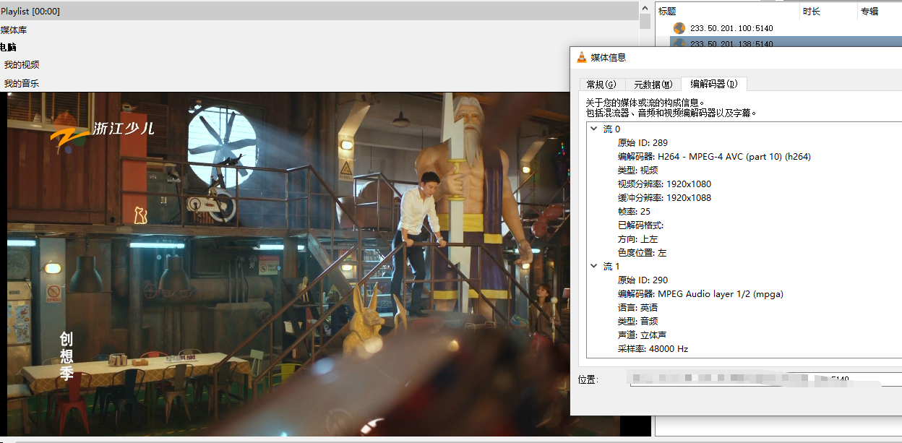Image resolution: width=902 pixels, height=443 pixels.
Task: Select the 缓冲分辨率: 1920x1088 row
Action: 664,197
